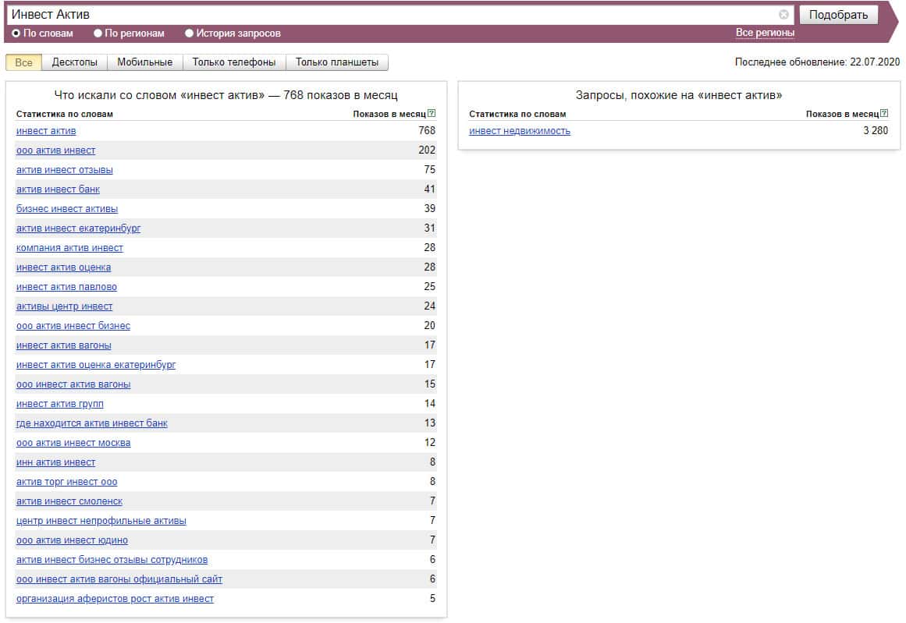Choose the 'История запросов' radio option
The width and height of the screenshot is (906, 623).
190,34
